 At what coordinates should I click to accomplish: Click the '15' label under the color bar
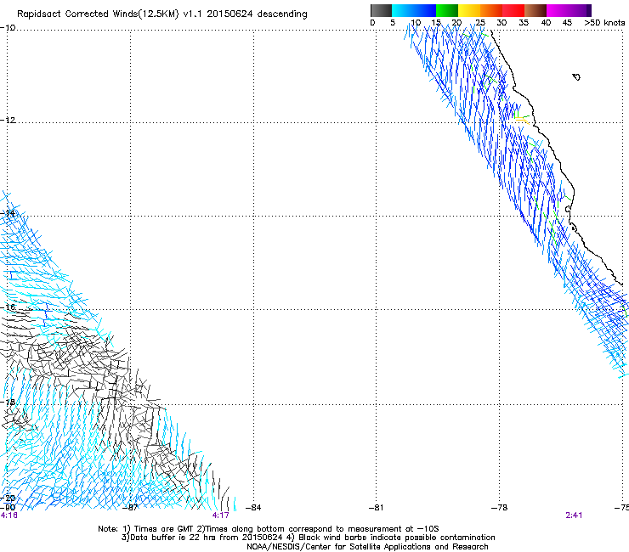[x=436, y=23]
